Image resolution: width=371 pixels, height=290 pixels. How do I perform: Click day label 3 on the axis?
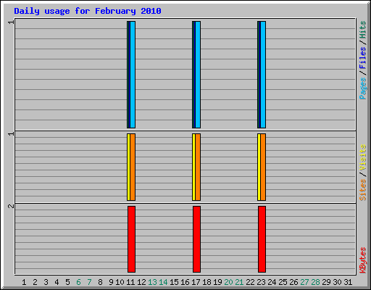tap(46, 282)
